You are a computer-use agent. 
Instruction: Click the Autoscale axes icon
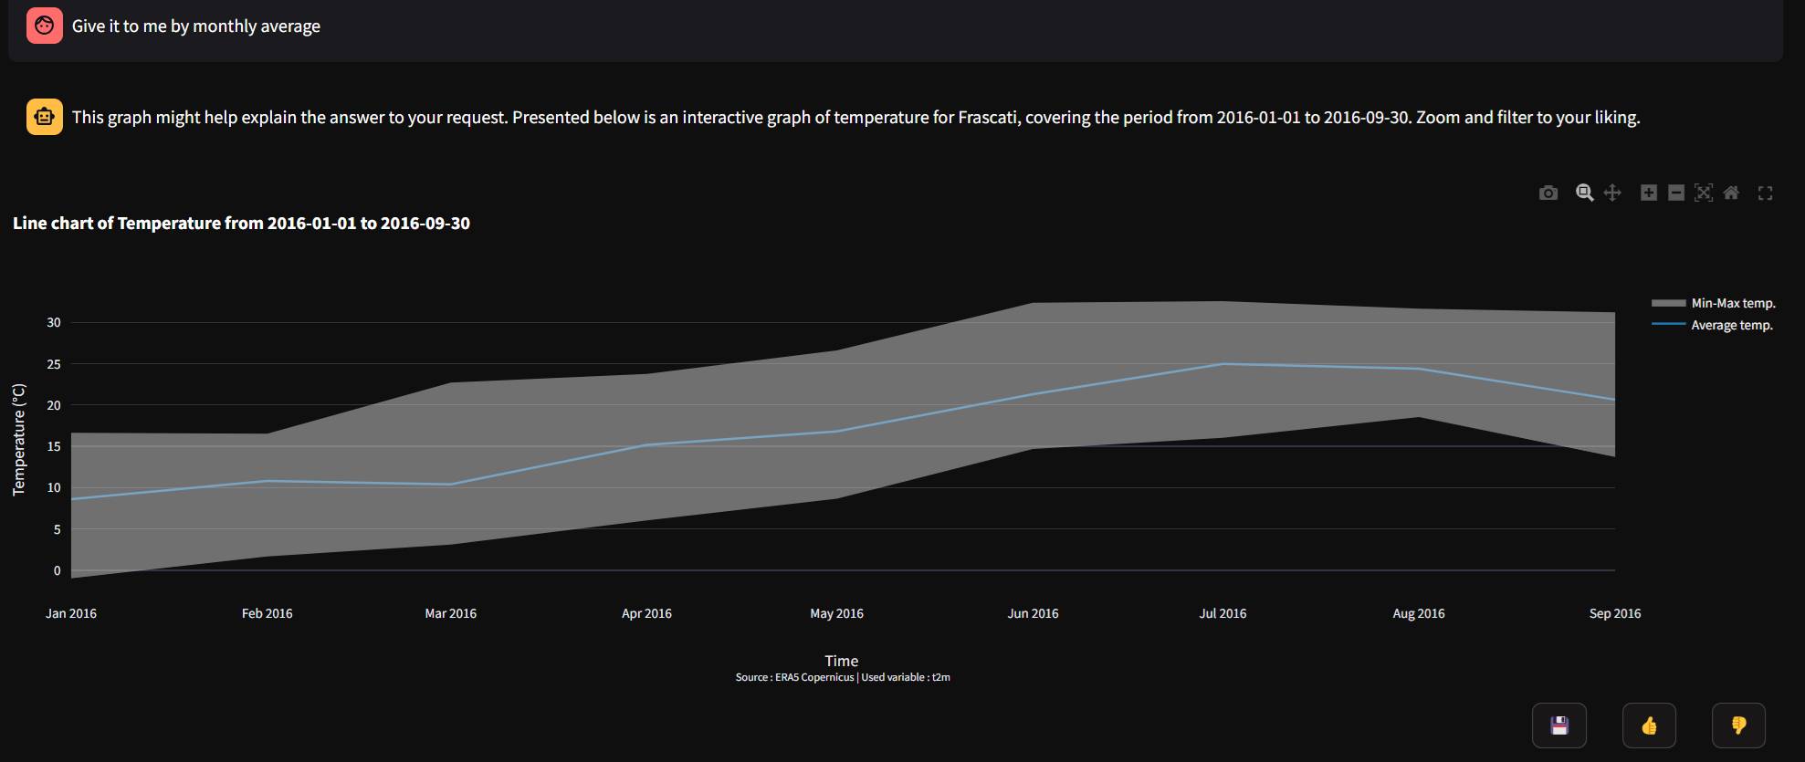tap(1703, 193)
